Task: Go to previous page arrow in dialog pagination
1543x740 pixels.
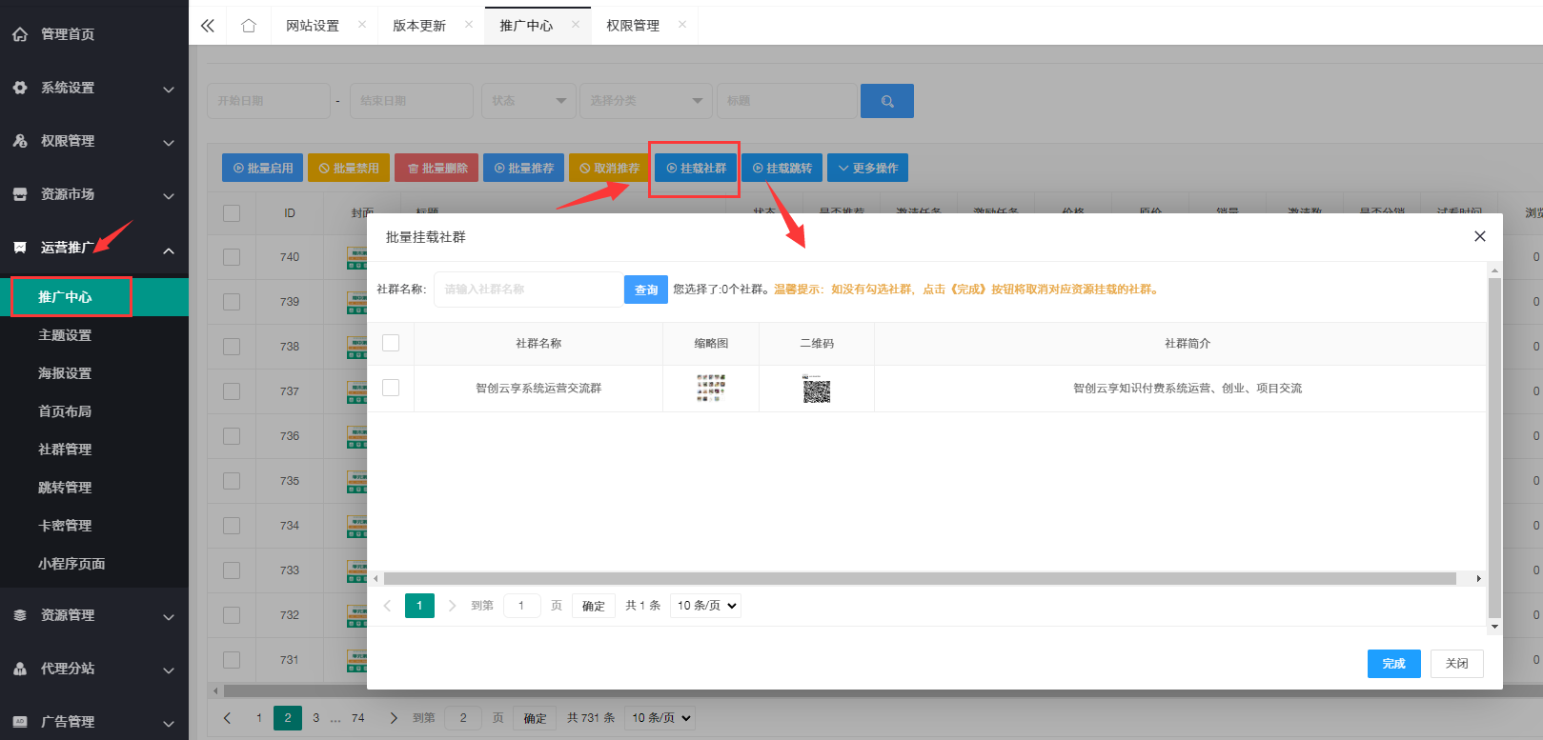Action: tap(387, 606)
